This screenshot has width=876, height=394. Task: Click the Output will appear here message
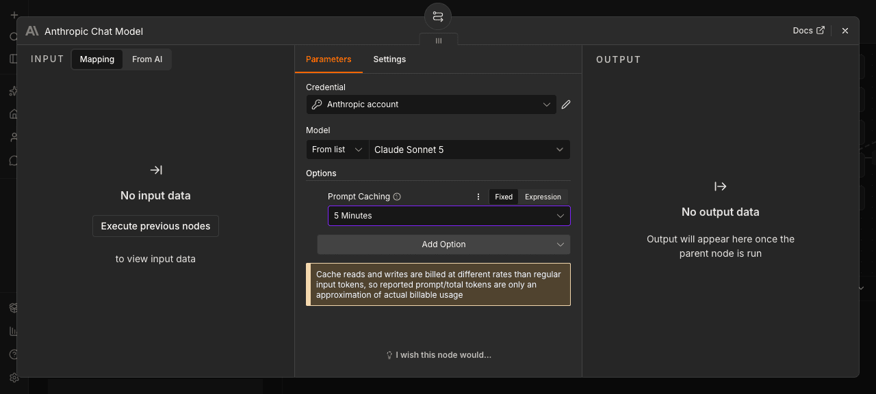click(x=720, y=247)
